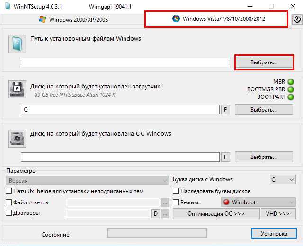This screenshot has width=303, height=246.
Task: Click the Состояние label
Action: click(55, 235)
